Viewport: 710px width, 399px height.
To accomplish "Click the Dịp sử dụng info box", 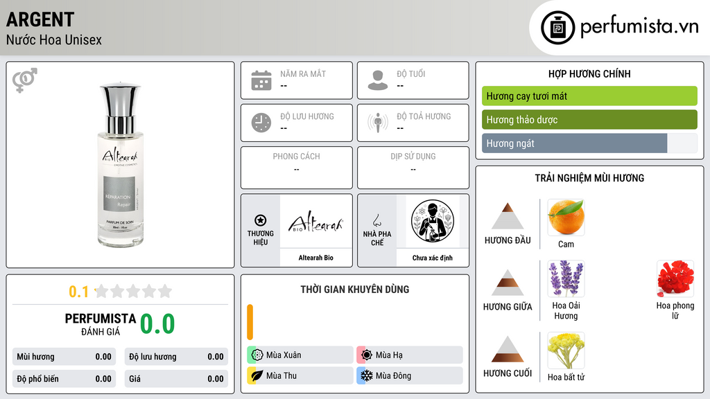I will coord(413,168).
